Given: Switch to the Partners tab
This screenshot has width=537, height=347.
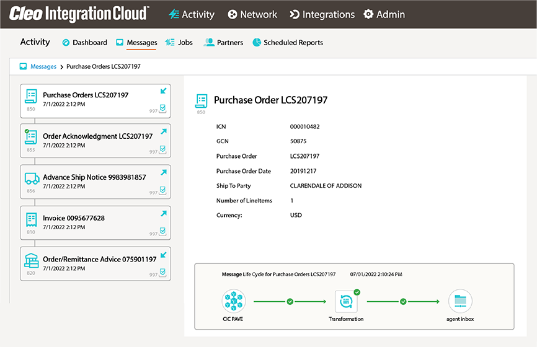Looking at the screenshot, I should coord(223,42).
